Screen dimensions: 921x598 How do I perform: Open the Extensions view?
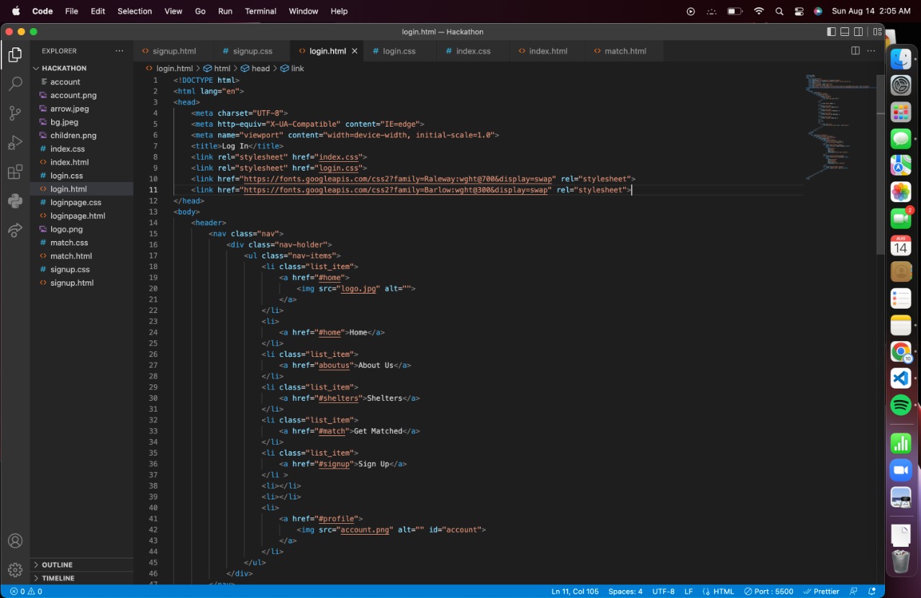point(15,172)
